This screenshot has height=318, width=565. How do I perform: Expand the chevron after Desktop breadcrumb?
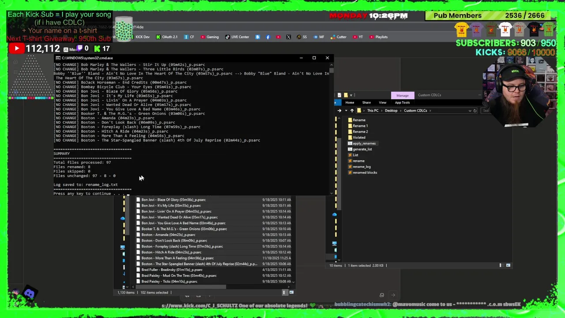(x=401, y=110)
